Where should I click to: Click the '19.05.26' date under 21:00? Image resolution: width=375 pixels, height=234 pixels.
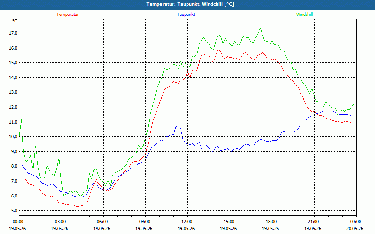tap(313, 229)
